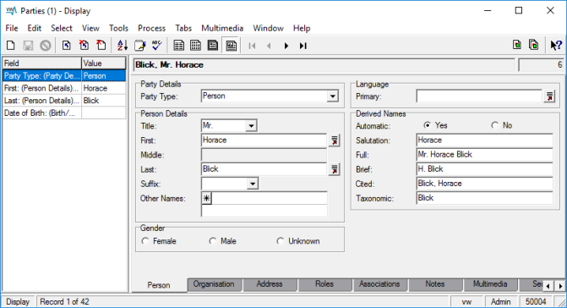Switch to the bottom Multimedia tab
Image resolution: width=567 pixels, height=308 pixels.
click(490, 284)
